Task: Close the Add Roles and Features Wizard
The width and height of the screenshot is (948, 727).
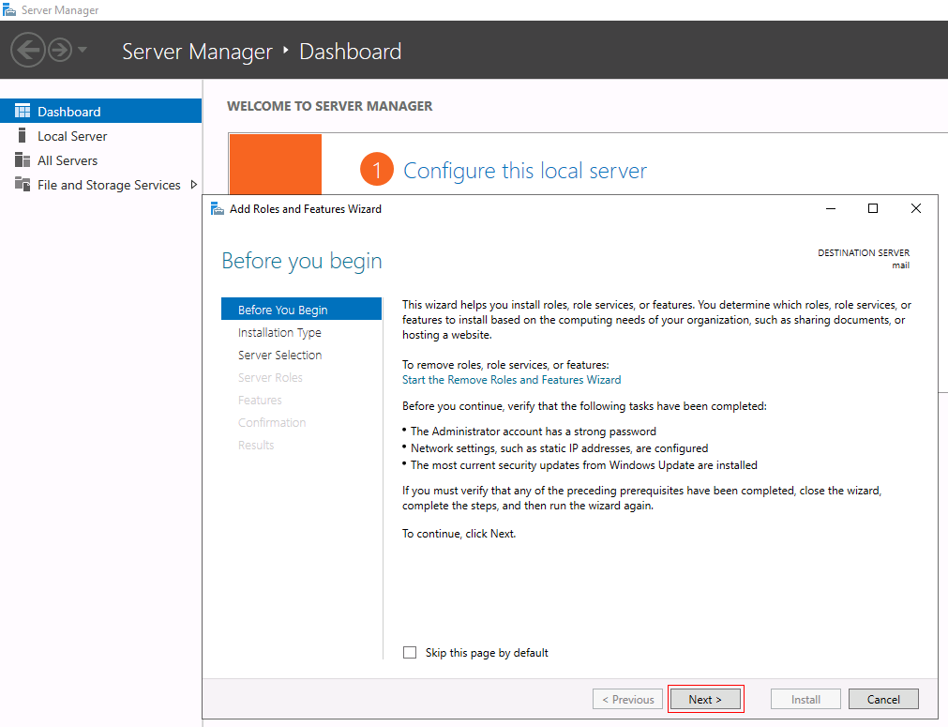Action: [x=916, y=208]
